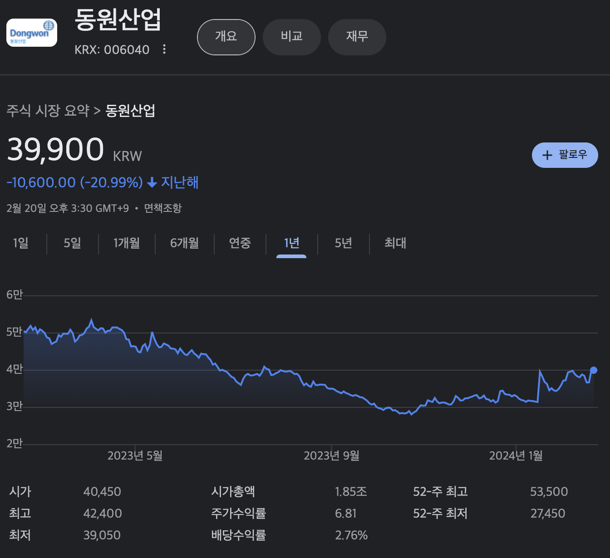Open the 주식 시장 요약 breadcrumb link
The width and height of the screenshot is (610, 558).
(x=48, y=110)
